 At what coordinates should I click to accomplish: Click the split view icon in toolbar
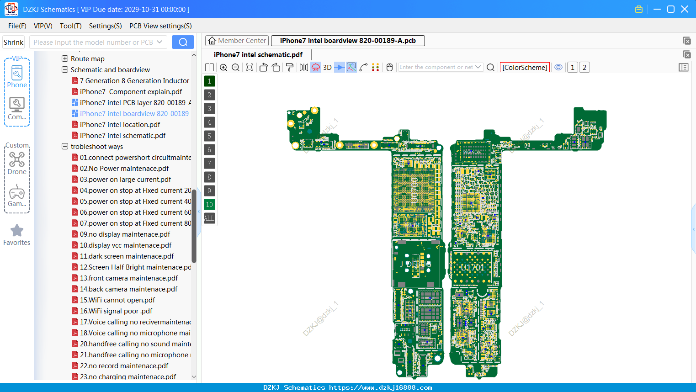point(209,67)
